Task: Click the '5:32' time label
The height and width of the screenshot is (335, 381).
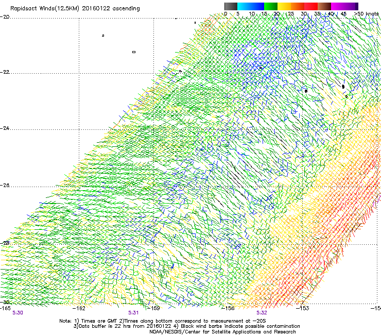Action: (x=262, y=313)
